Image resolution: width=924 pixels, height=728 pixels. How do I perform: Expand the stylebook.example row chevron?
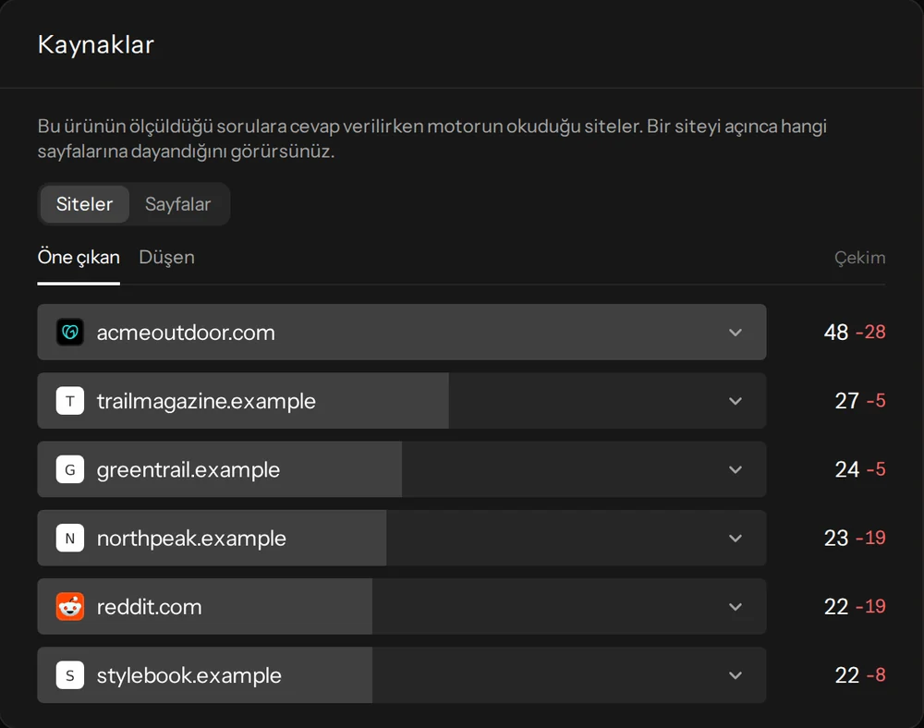735,675
